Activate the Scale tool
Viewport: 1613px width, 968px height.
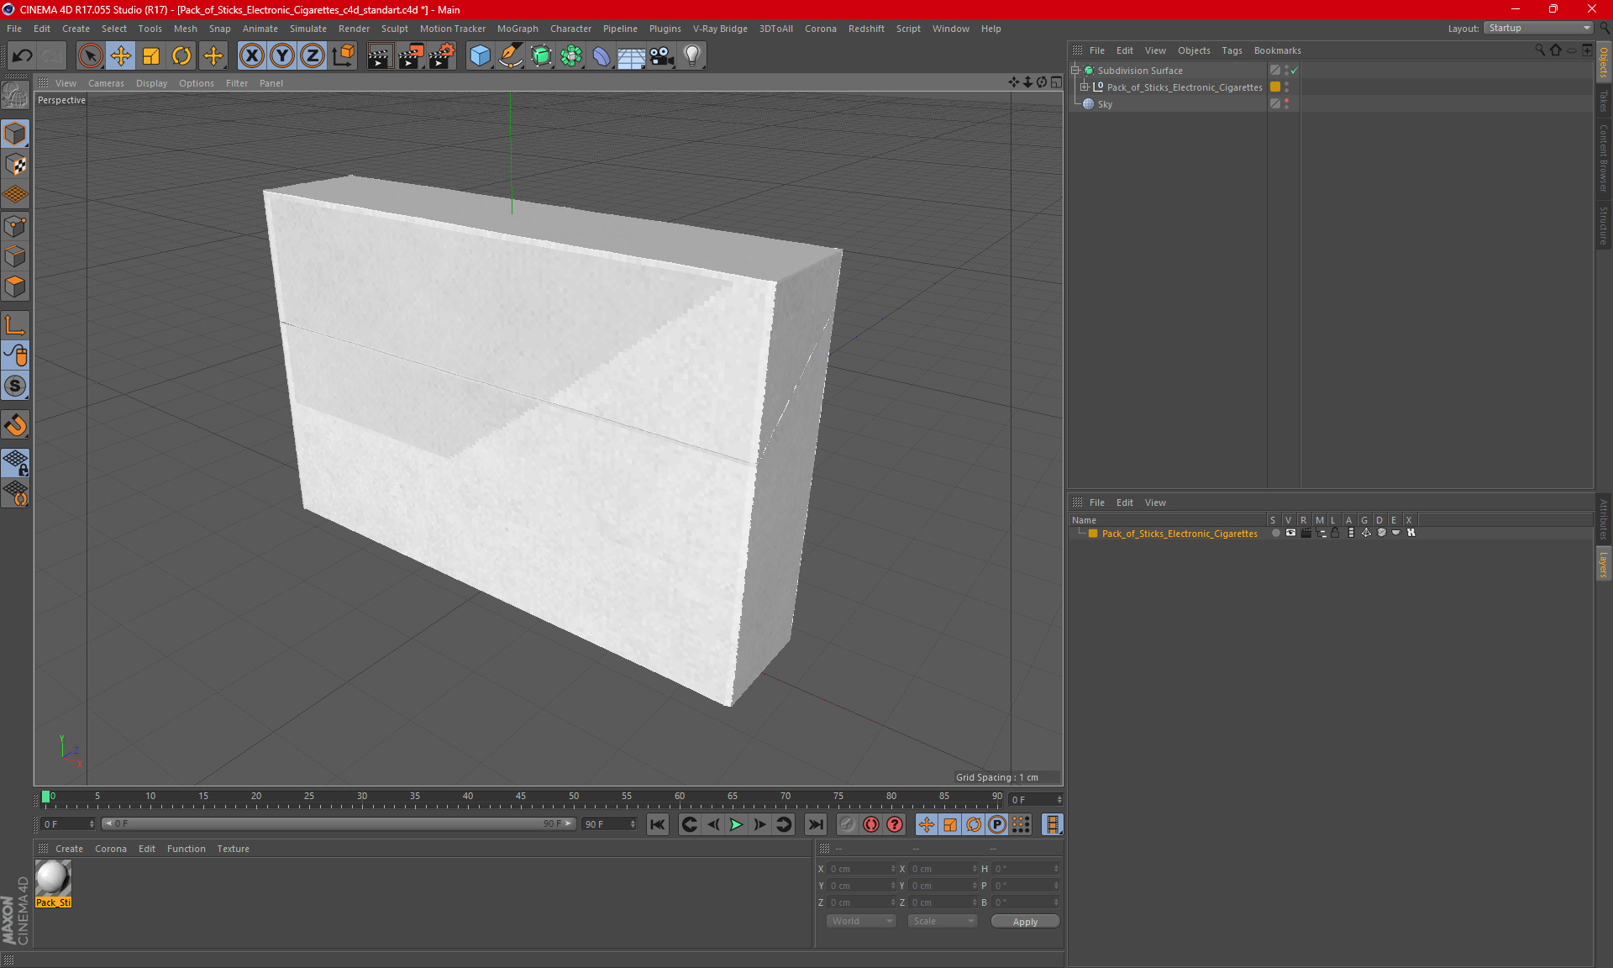click(x=151, y=56)
